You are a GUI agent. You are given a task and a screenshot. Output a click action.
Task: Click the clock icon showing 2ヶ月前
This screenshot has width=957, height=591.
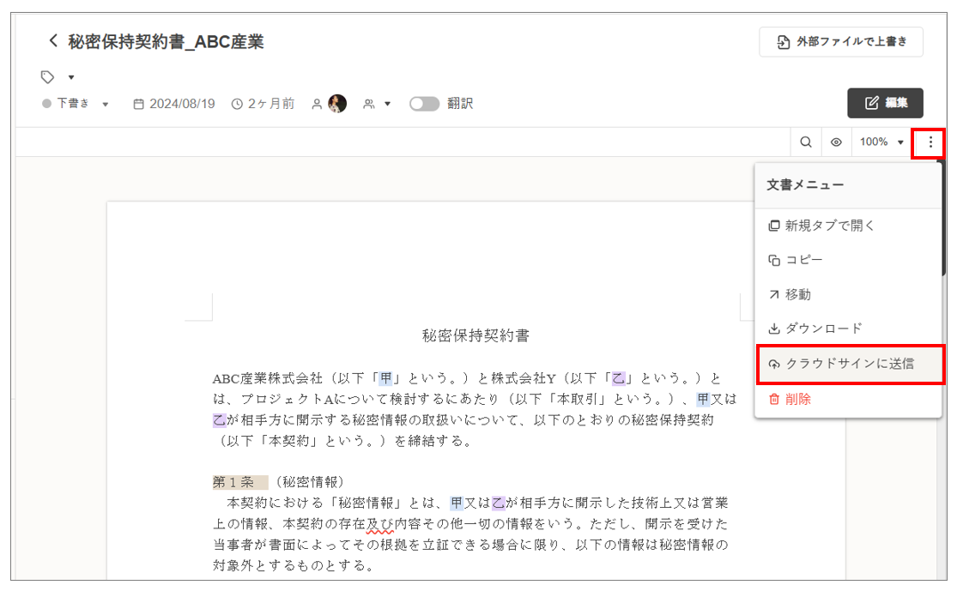(x=237, y=104)
